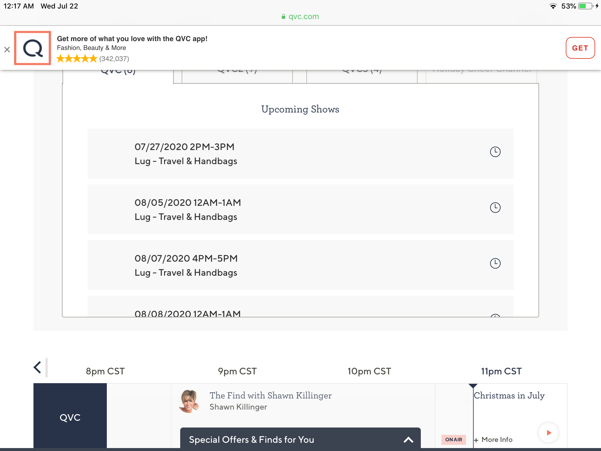Viewport: 601px width, 451px height.
Task: Dismiss the QVC app banner
Action: pyautogui.click(x=7, y=50)
